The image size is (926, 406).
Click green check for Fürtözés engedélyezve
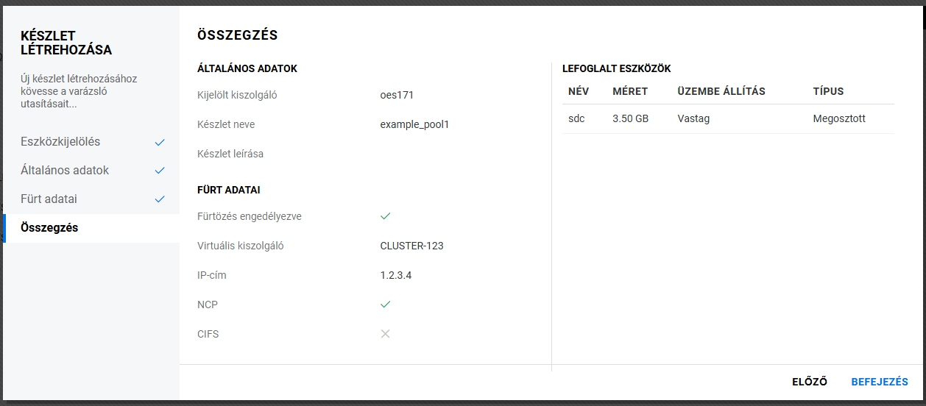tap(385, 216)
